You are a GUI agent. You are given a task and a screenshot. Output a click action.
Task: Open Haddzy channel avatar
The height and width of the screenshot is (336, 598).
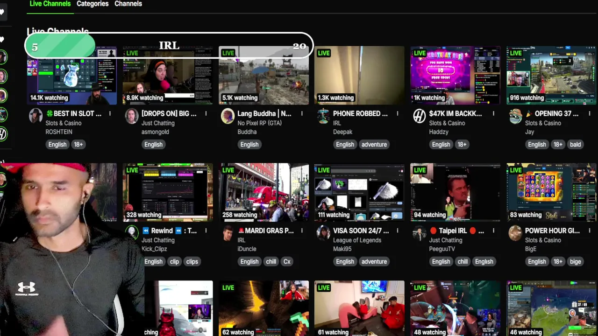419,116
